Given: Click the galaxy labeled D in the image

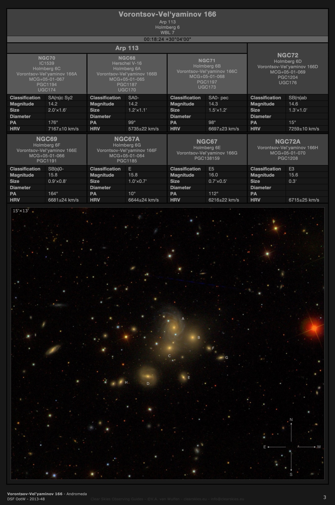Looking at the screenshot, I should (x=148, y=376).
